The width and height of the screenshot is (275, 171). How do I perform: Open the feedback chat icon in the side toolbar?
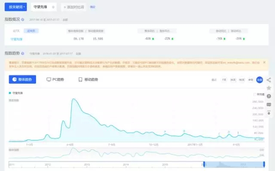[269, 105]
